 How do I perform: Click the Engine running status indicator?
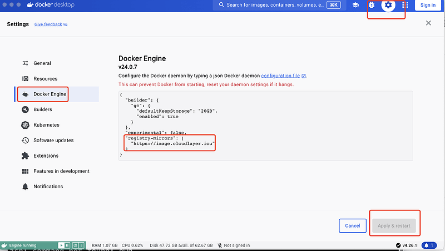point(23,245)
